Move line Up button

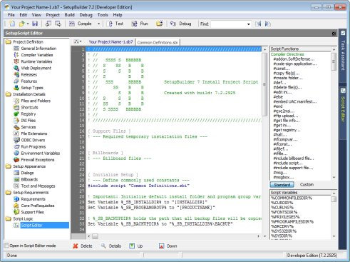coord(136,246)
